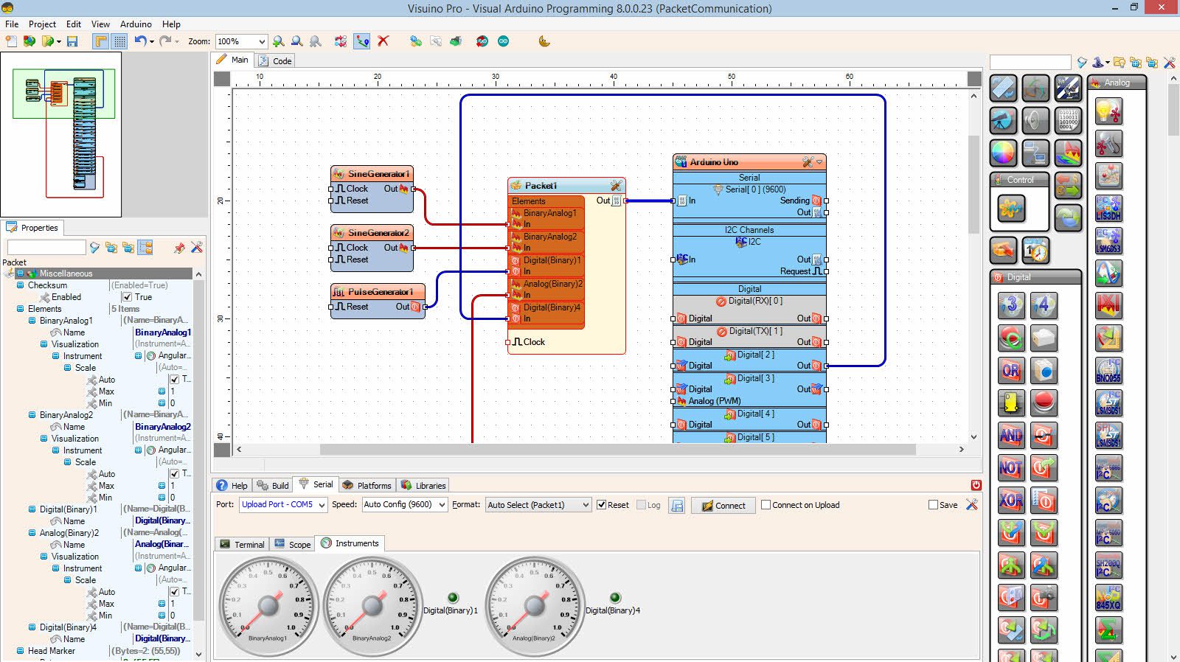The width and height of the screenshot is (1180, 662).
Task: Open the Upload Port COM5 dropdown
Action: [322, 505]
